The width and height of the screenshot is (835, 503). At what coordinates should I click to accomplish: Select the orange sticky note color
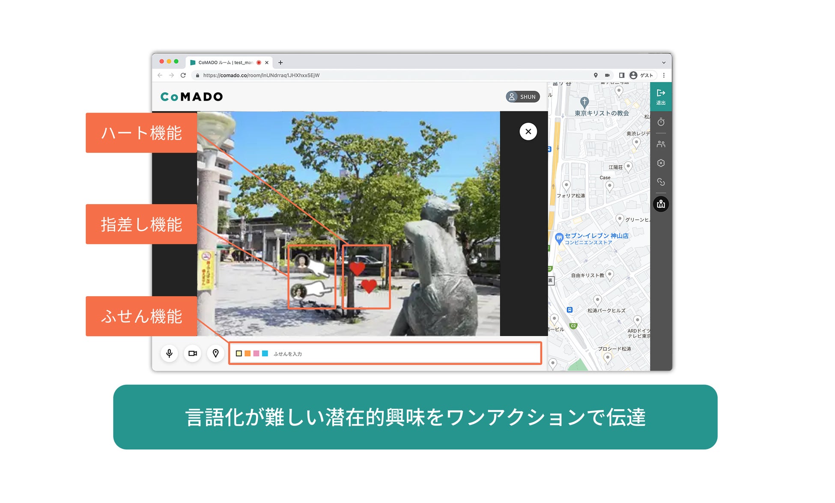248,354
